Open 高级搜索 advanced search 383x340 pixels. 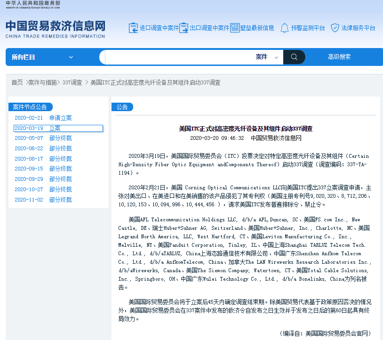(x=339, y=57)
